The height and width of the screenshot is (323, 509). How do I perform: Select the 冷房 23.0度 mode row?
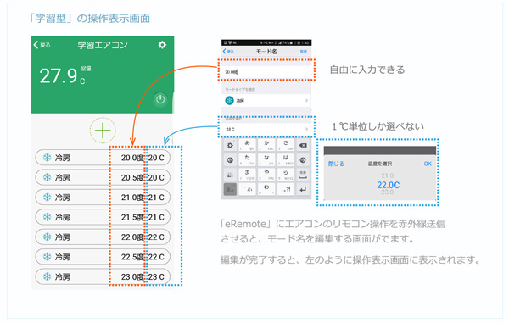click(103, 276)
